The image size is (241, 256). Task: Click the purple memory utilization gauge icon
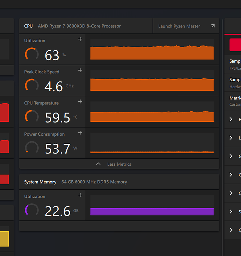point(32,210)
